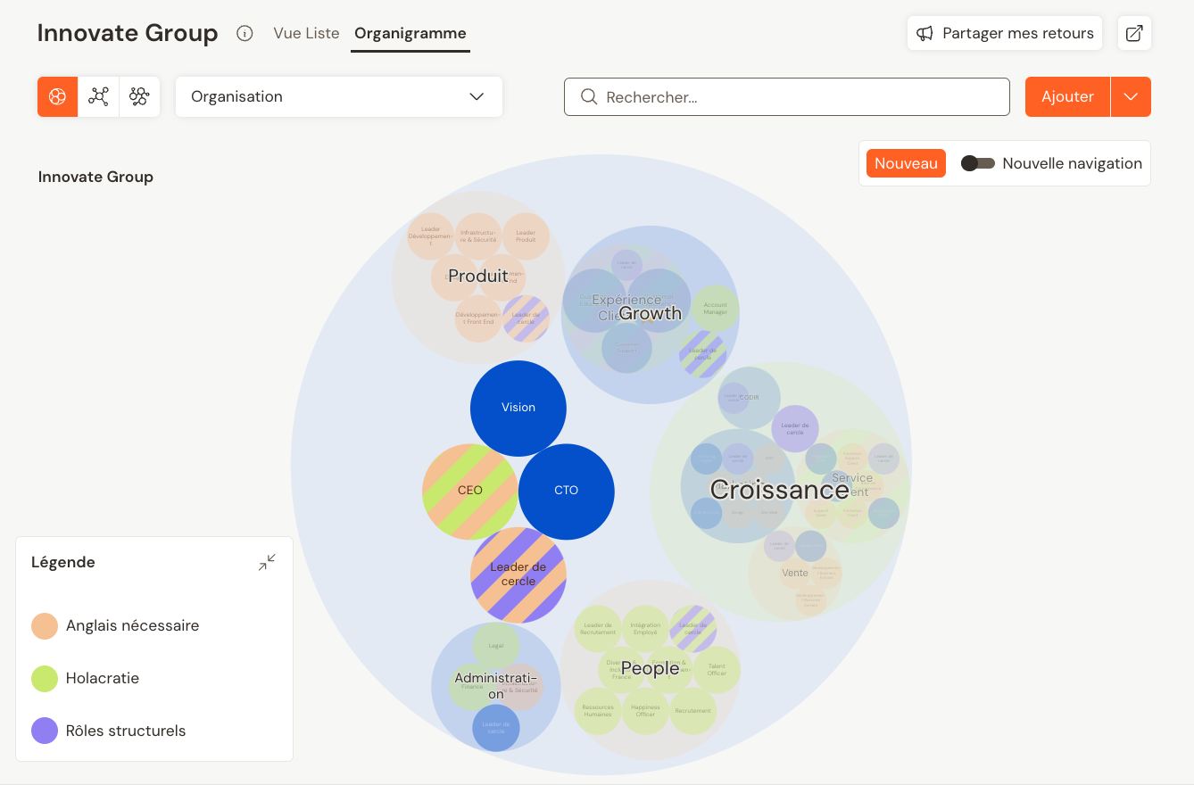This screenshot has width=1194, height=785.
Task: Select blue Leader de cercle in Administration
Action: [496, 728]
